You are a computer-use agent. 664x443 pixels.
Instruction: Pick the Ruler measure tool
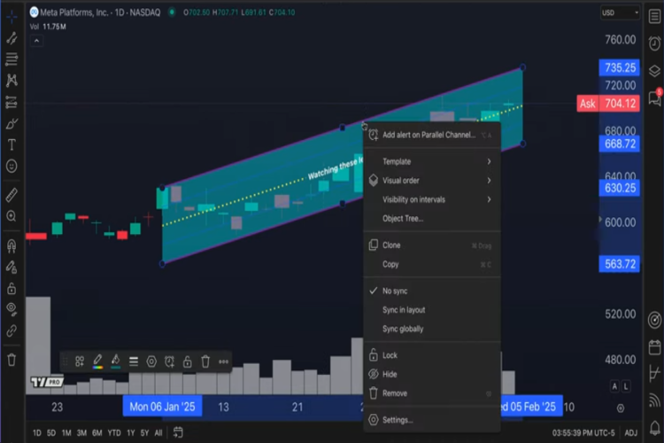coord(12,194)
